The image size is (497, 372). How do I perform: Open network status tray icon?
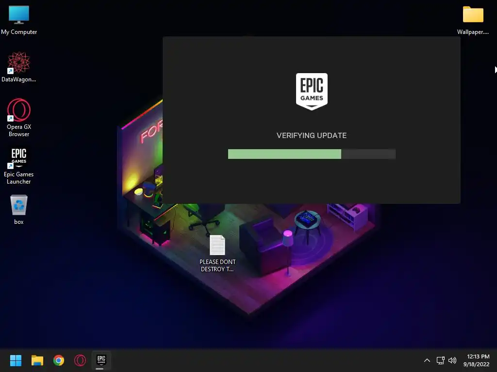point(440,360)
